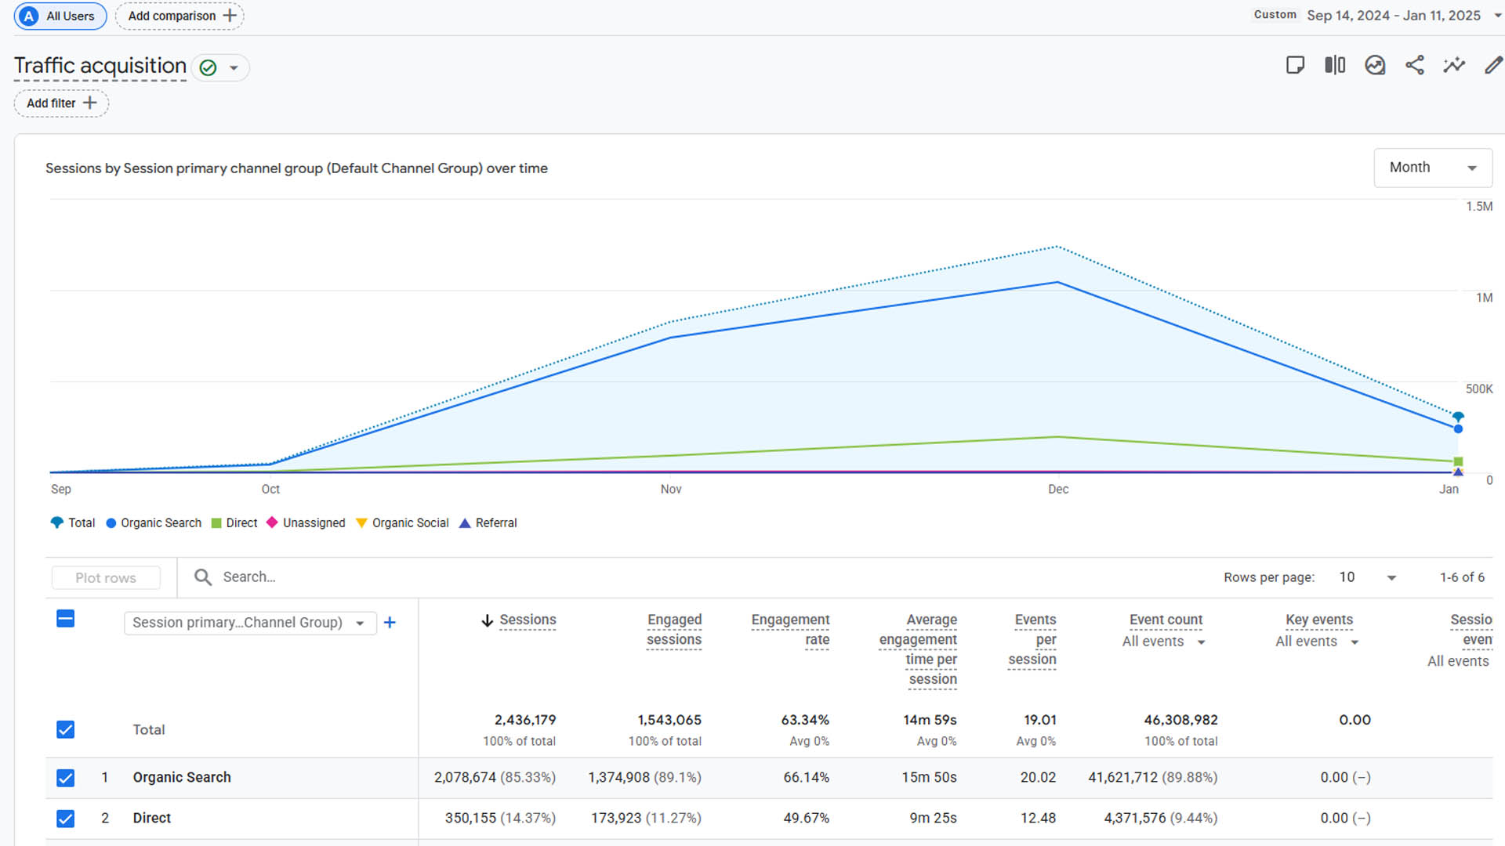1505x846 pixels.
Task: Toggle the select-all rows checkbox in header
Action: click(66, 619)
